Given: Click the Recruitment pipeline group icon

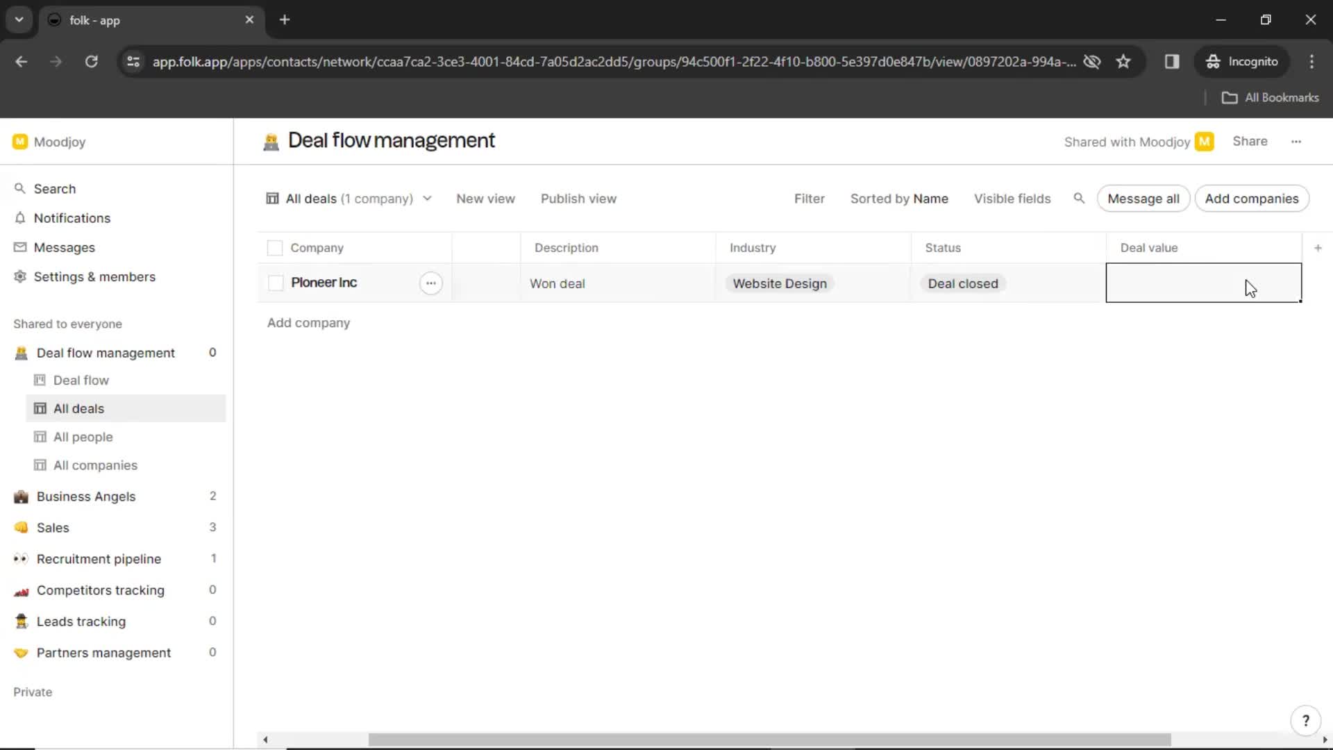Looking at the screenshot, I should click(x=20, y=558).
